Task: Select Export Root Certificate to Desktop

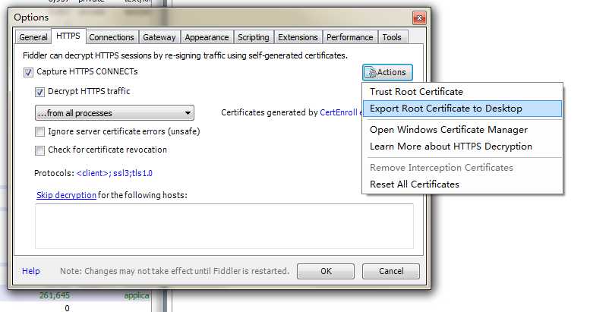Action: (x=462, y=109)
